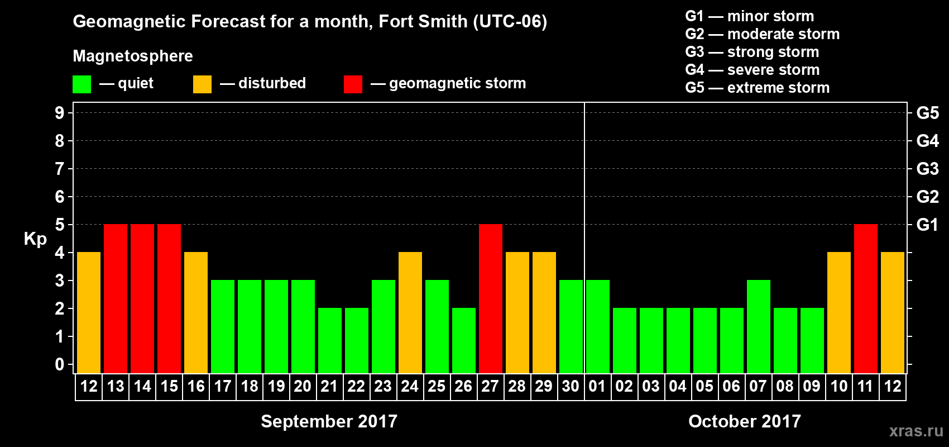The height and width of the screenshot is (447, 949).
Task: Click the orange disturbed legend swatch
Action: point(202,84)
